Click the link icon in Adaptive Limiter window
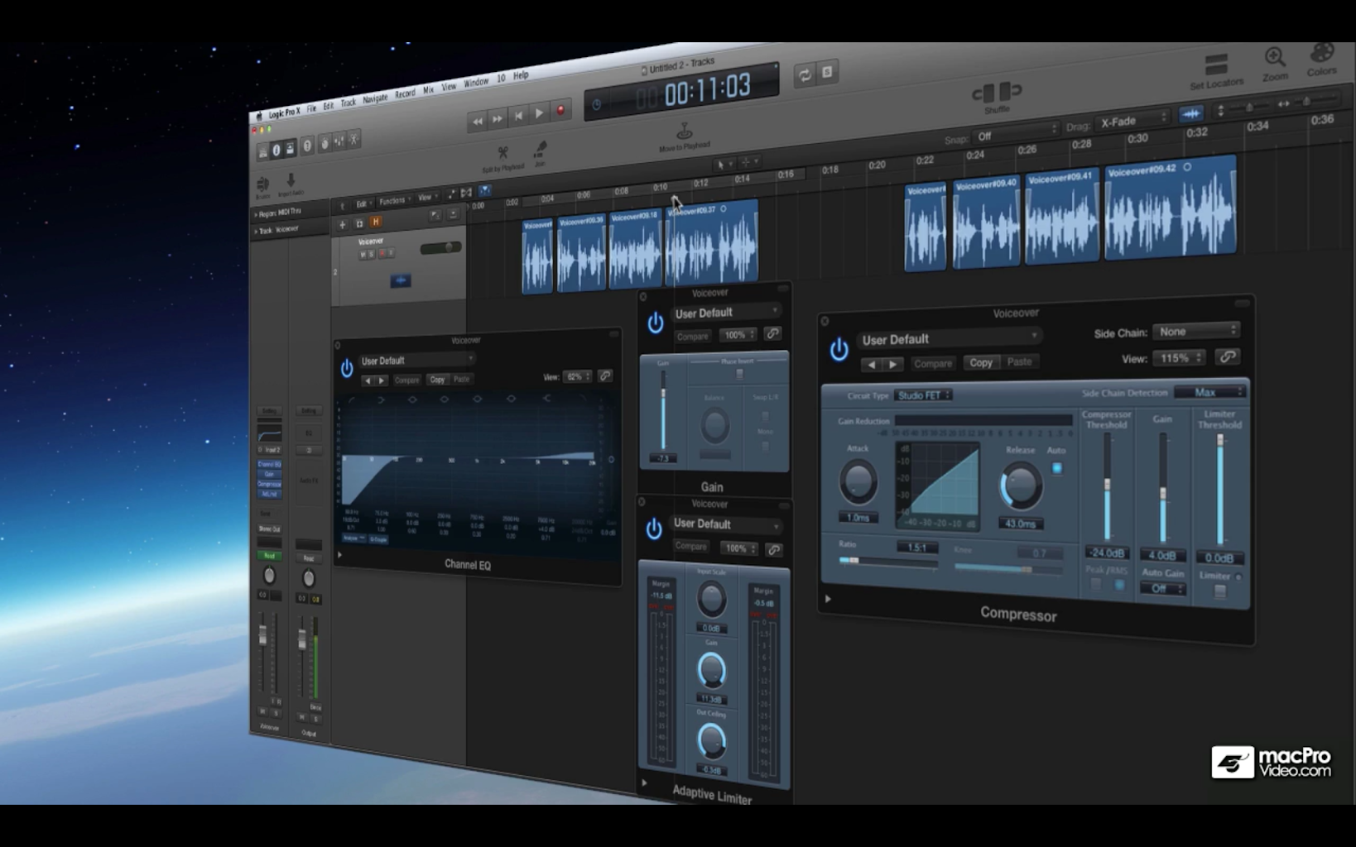Image resolution: width=1356 pixels, height=847 pixels. 774,549
